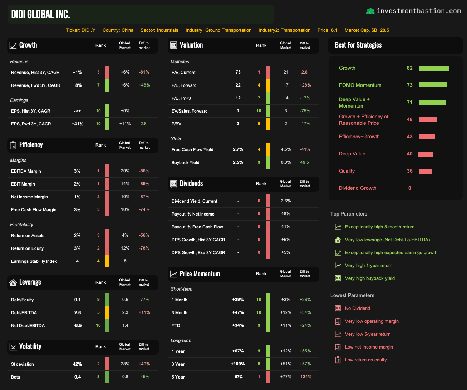The width and height of the screenshot is (467, 390).
Task: Click the Leverage section house icon
Action: [13, 282]
